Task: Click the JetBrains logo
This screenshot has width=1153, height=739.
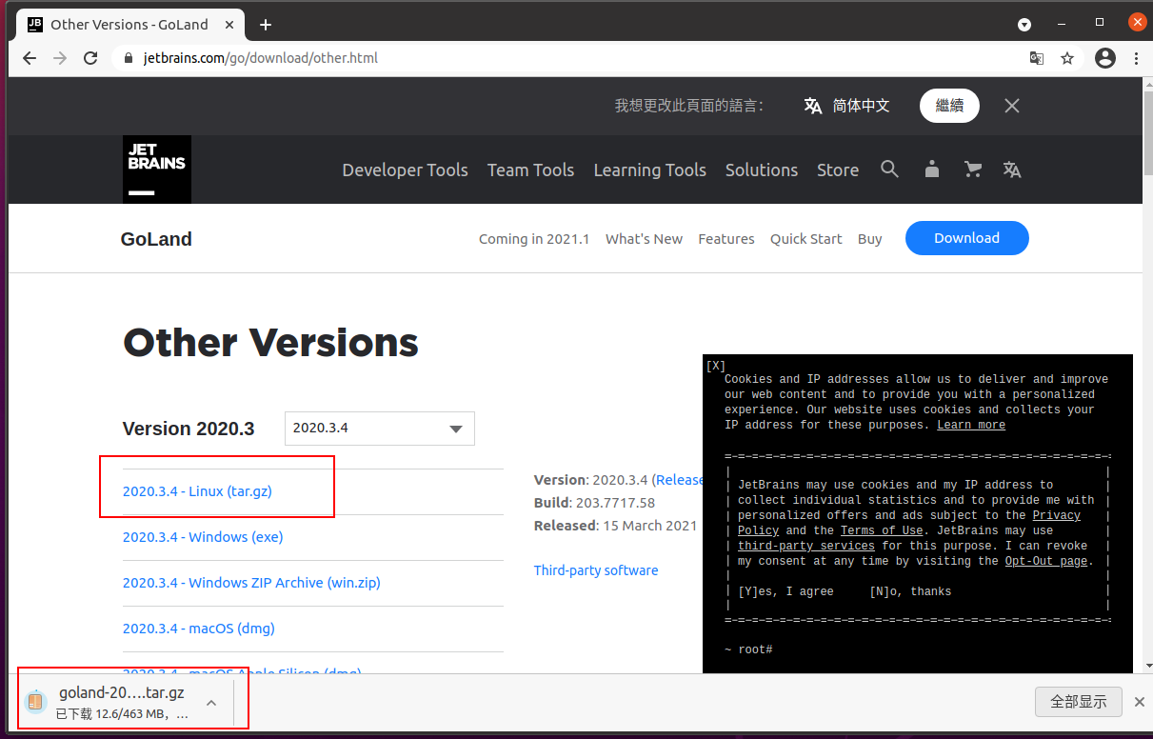Action: point(157,170)
